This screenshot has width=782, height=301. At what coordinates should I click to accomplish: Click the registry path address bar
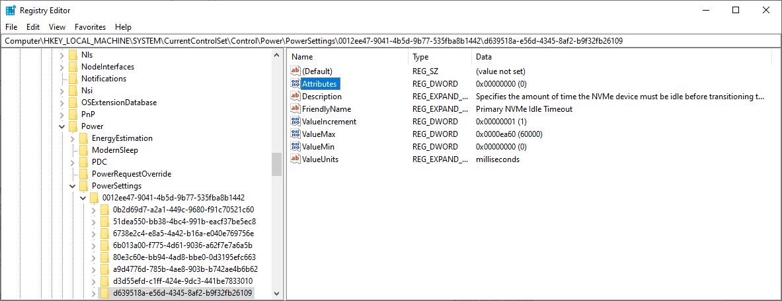[x=391, y=40]
